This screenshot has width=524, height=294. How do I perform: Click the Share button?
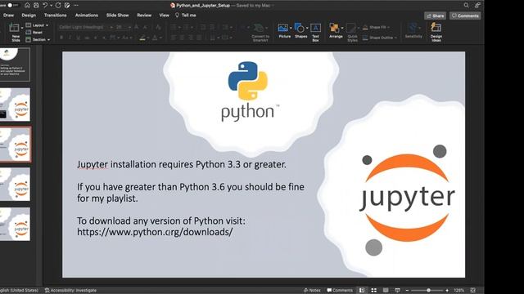pos(435,16)
